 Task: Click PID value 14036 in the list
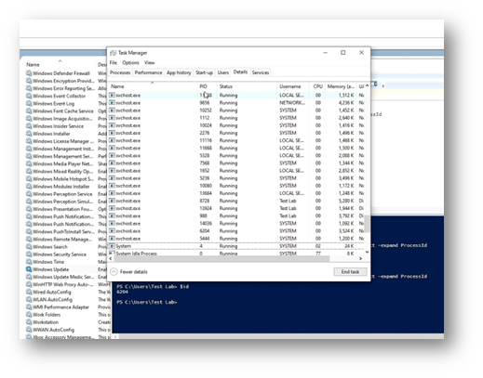click(x=206, y=224)
